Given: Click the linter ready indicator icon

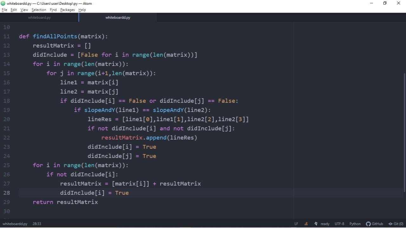Looking at the screenshot, I should pyautogui.click(x=316, y=224).
